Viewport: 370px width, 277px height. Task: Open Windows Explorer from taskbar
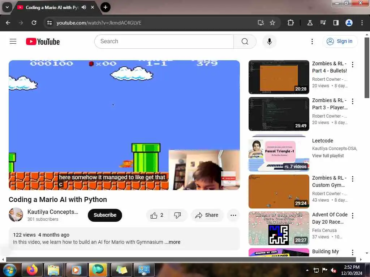54,270
